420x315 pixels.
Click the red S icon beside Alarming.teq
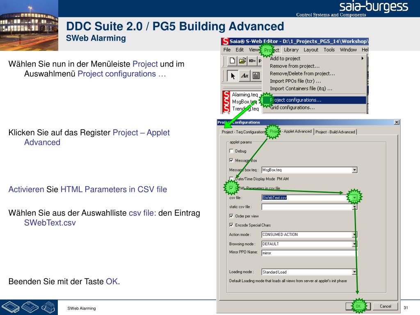[226, 95]
